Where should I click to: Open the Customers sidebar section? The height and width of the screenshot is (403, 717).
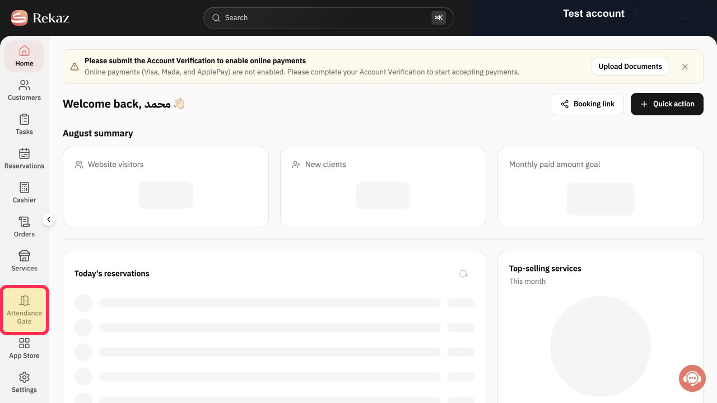click(24, 90)
